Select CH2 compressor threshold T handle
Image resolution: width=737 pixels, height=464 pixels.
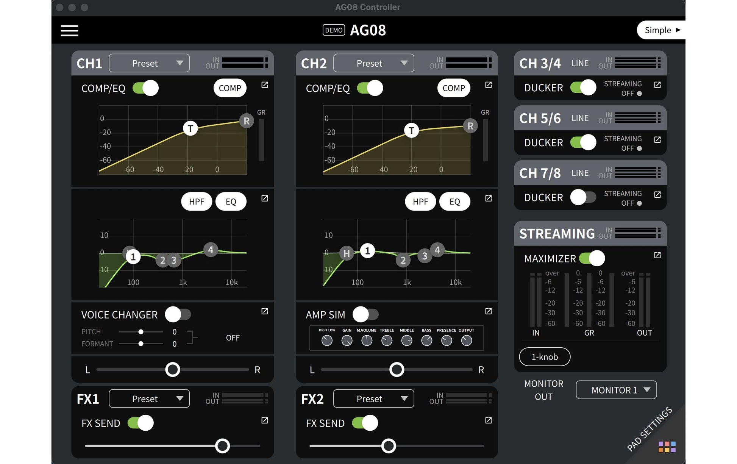tap(412, 131)
